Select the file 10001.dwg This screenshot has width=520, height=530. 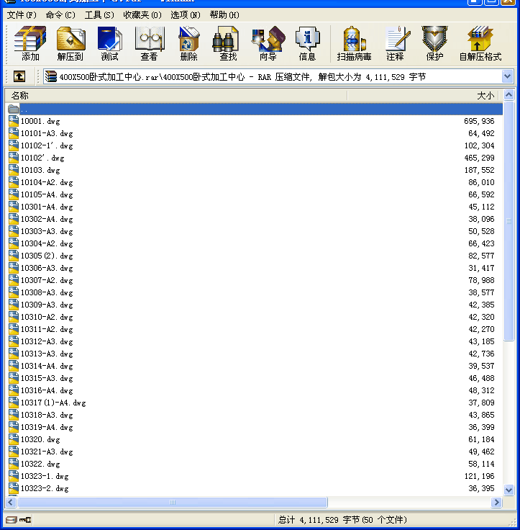tap(40, 121)
